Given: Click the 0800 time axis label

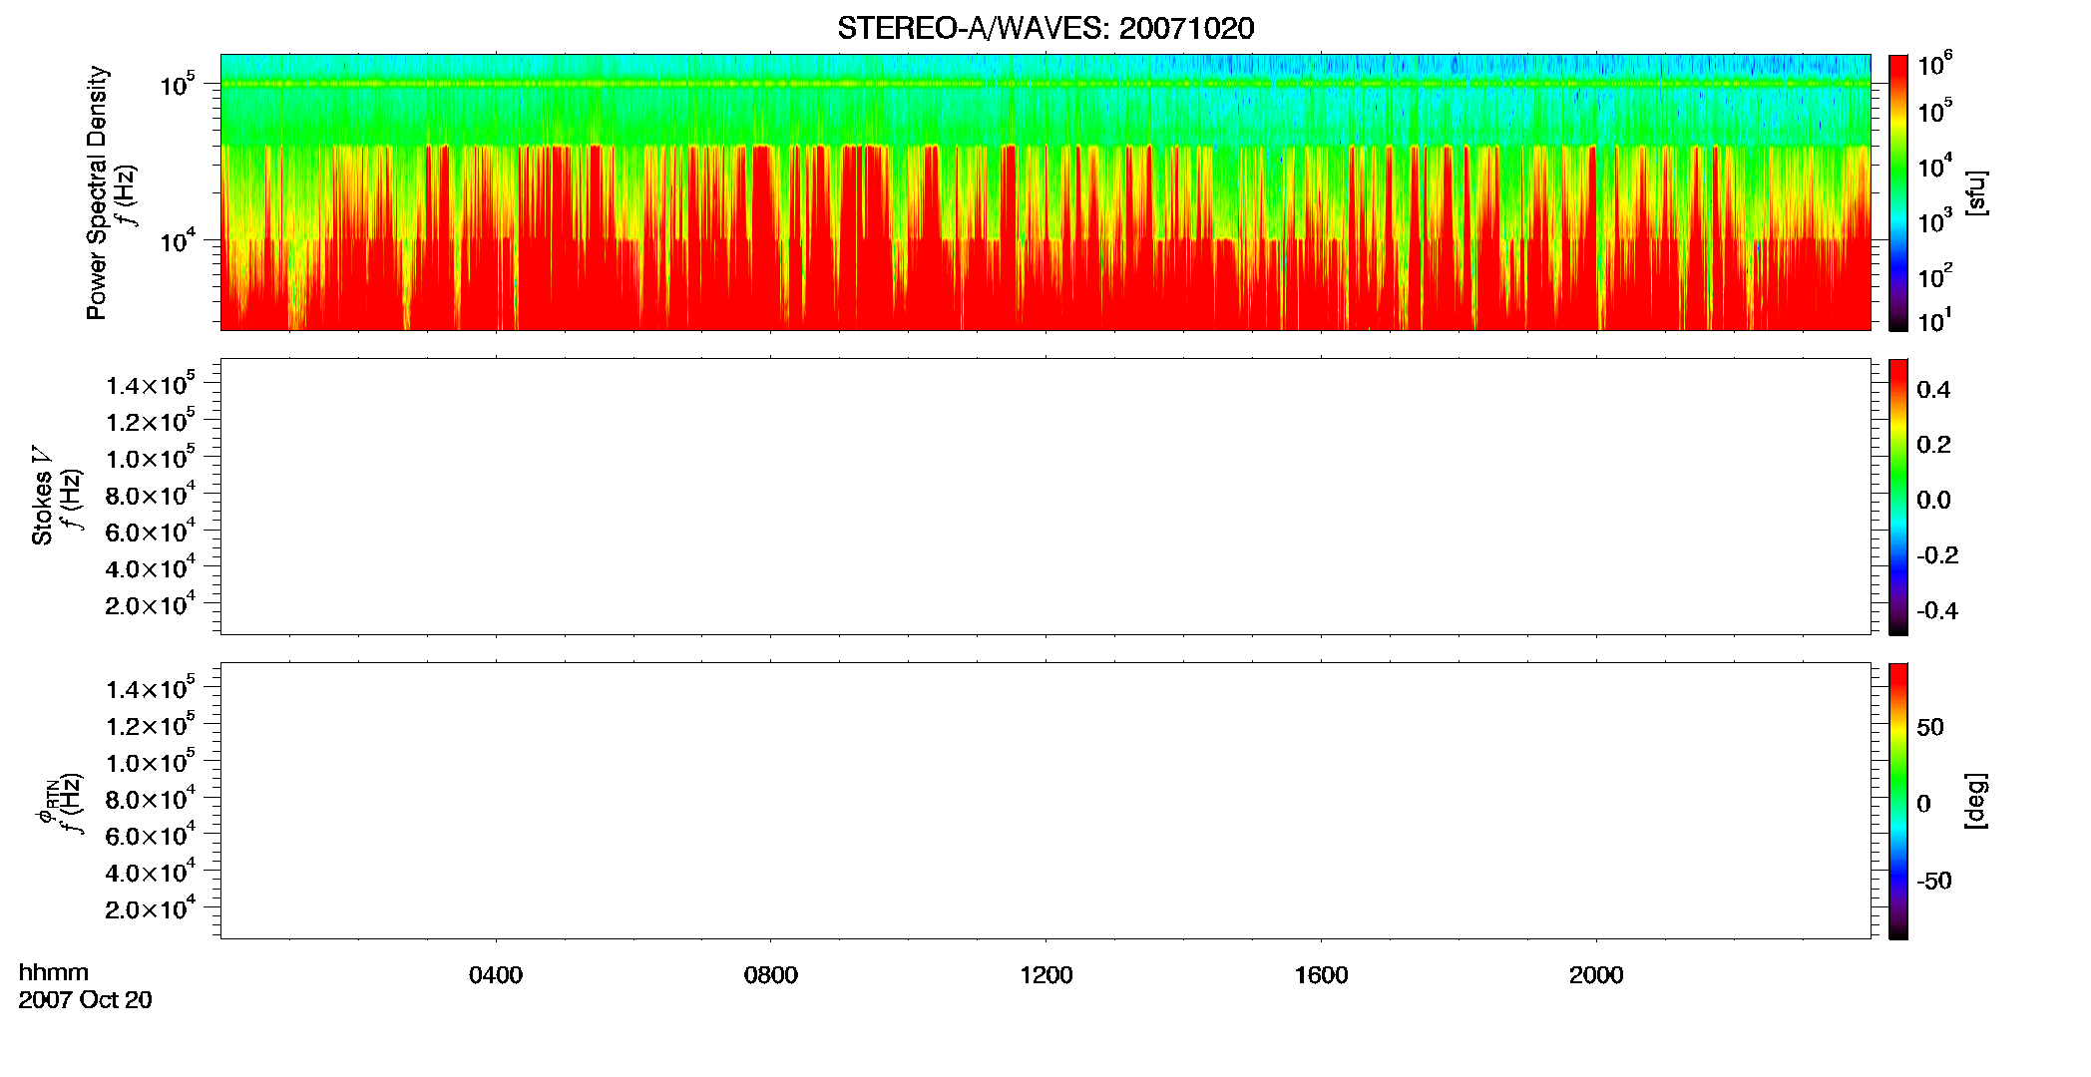Looking at the screenshot, I should point(771,975).
